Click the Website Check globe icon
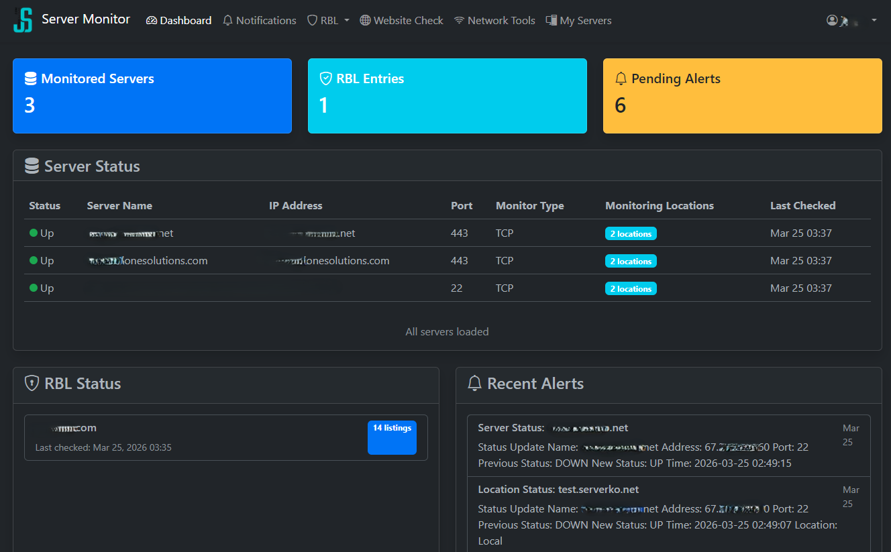This screenshot has height=552, width=891. tap(365, 20)
